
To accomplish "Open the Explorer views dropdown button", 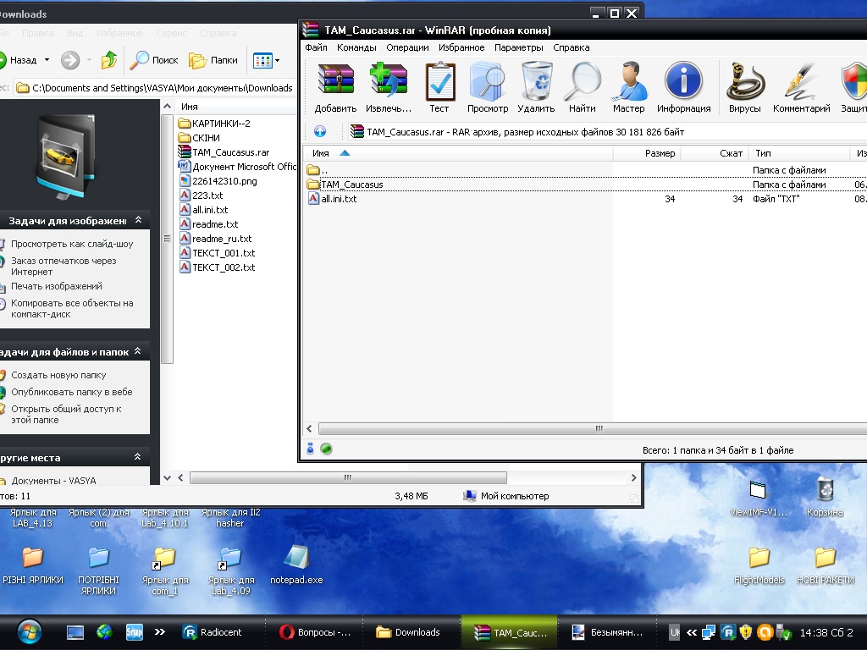I will [x=266, y=60].
